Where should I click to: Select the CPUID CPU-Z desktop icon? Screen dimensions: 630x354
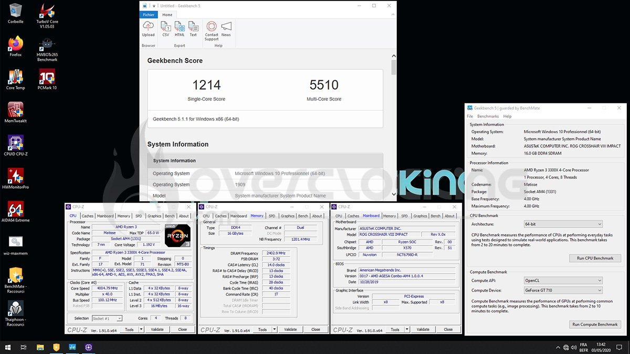16,146
